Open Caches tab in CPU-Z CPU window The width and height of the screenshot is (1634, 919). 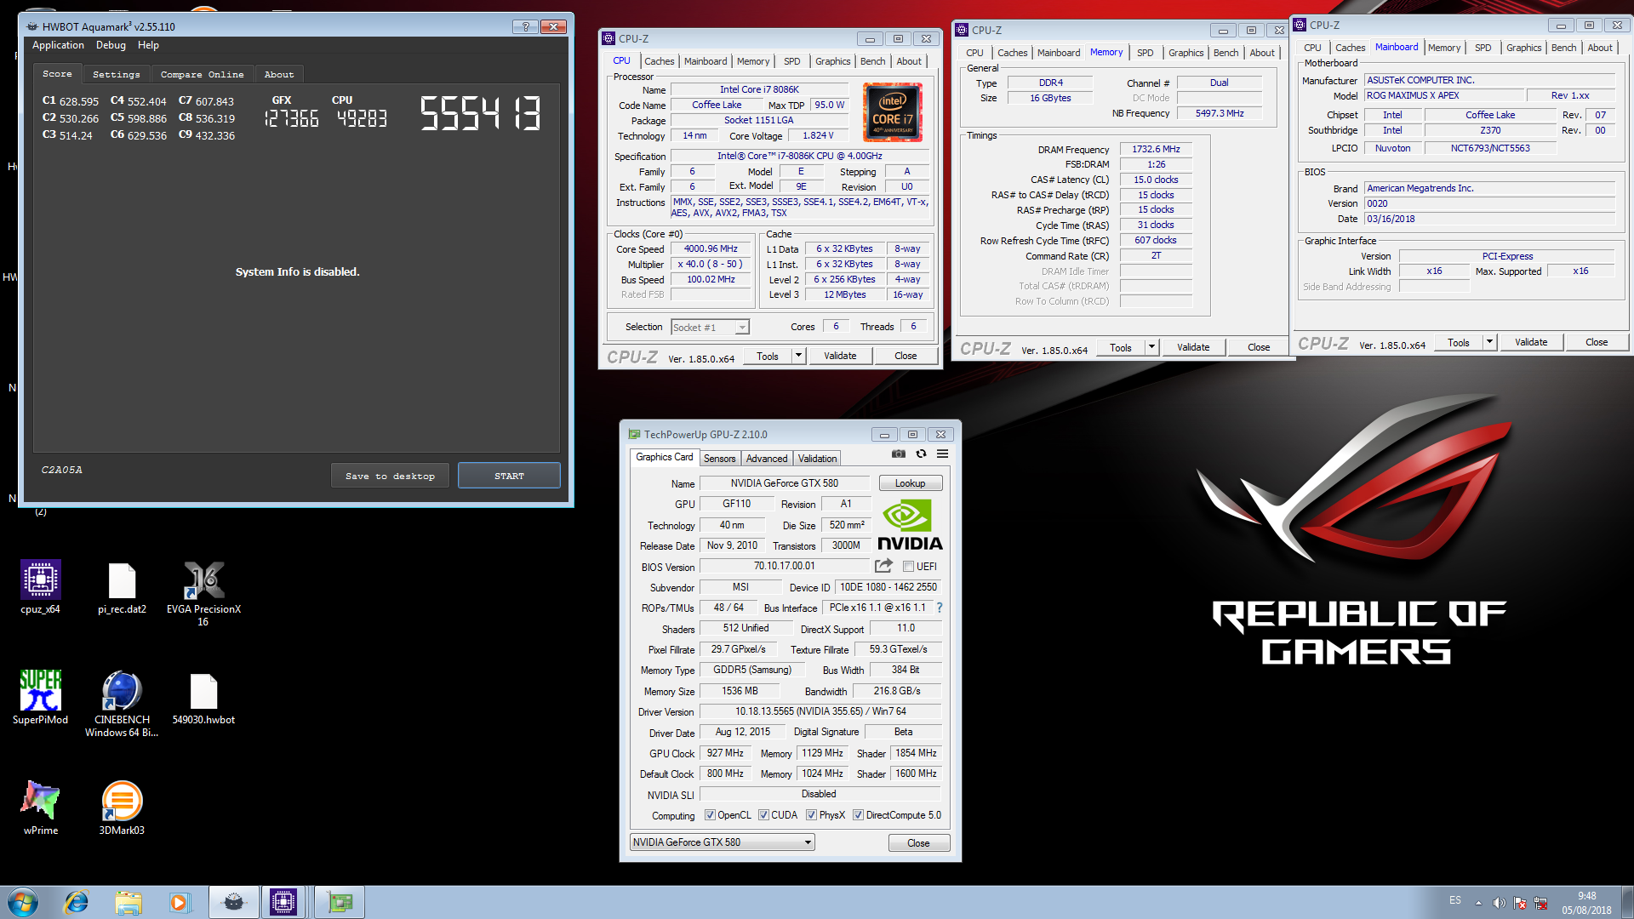tap(659, 61)
